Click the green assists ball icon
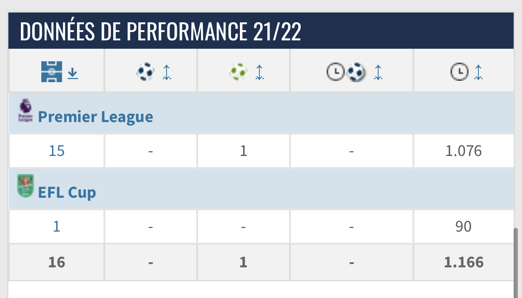Image resolution: width=522 pixels, height=298 pixels. pyautogui.click(x=238, y=72)
